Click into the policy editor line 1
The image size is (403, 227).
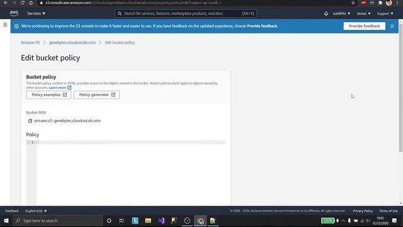tap(131, 143)
